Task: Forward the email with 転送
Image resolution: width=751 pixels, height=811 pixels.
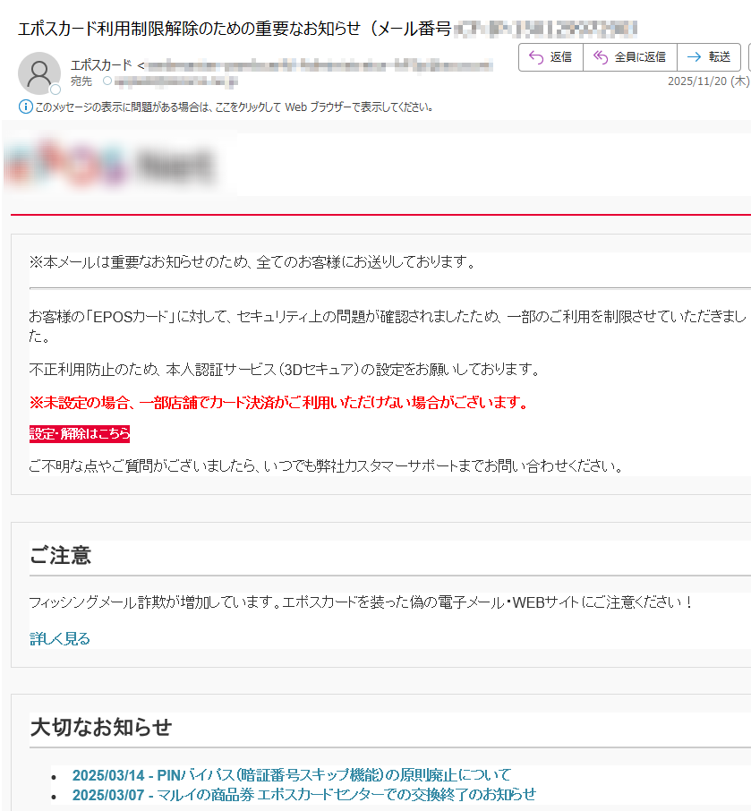Action: (709, 57)
